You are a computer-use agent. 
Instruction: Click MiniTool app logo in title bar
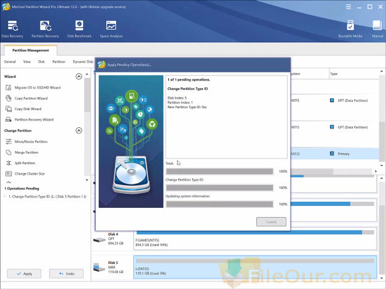click(6, 7)
